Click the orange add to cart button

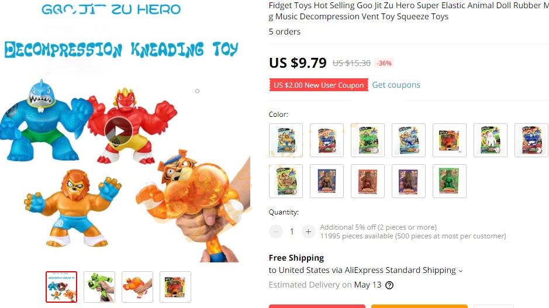419,306
